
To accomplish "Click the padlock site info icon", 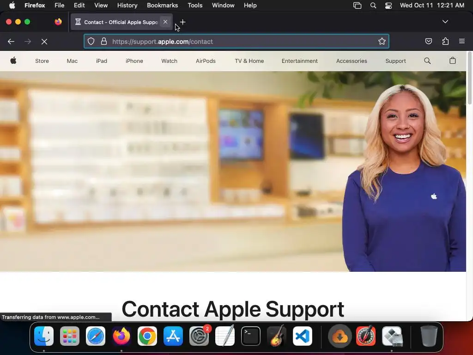I will pos(104,41).
